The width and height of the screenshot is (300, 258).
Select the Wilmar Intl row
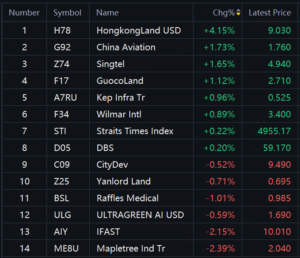[x=119, y=114]
